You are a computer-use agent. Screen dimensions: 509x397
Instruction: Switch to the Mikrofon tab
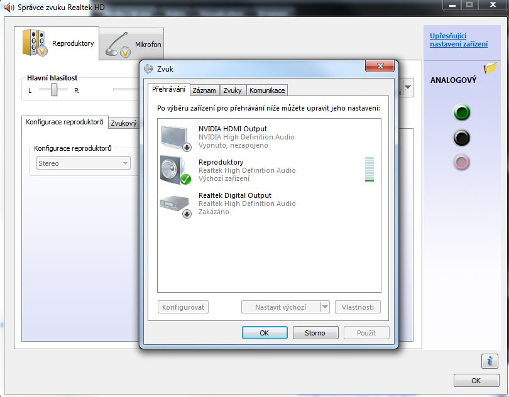tap(131, 44)
